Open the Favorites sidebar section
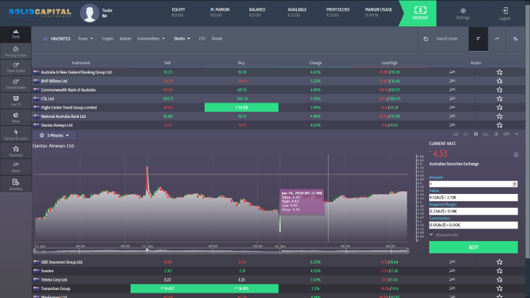 click(15, 151)
